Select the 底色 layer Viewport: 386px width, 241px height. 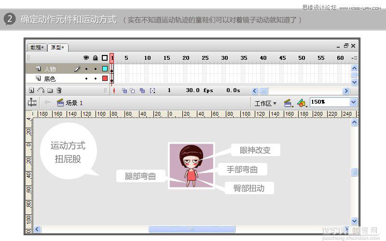pos(68,79)
